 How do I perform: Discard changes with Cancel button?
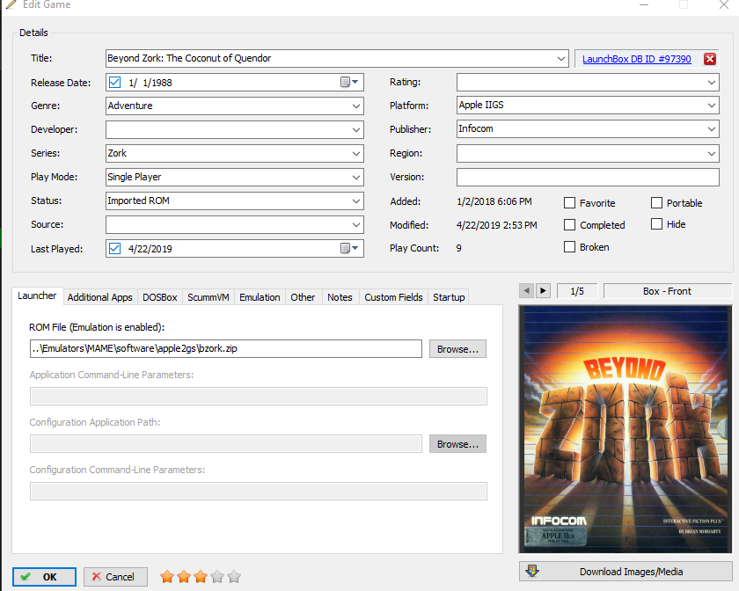point(115,577)
